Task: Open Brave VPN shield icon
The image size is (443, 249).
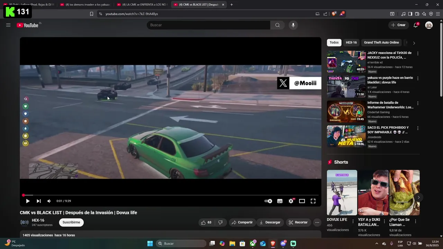Action: coord(431,14)
